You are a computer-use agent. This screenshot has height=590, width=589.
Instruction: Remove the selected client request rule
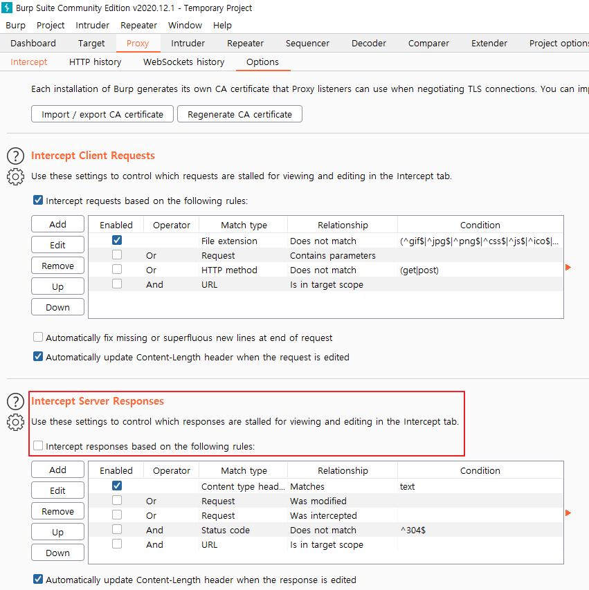point(57,266)
